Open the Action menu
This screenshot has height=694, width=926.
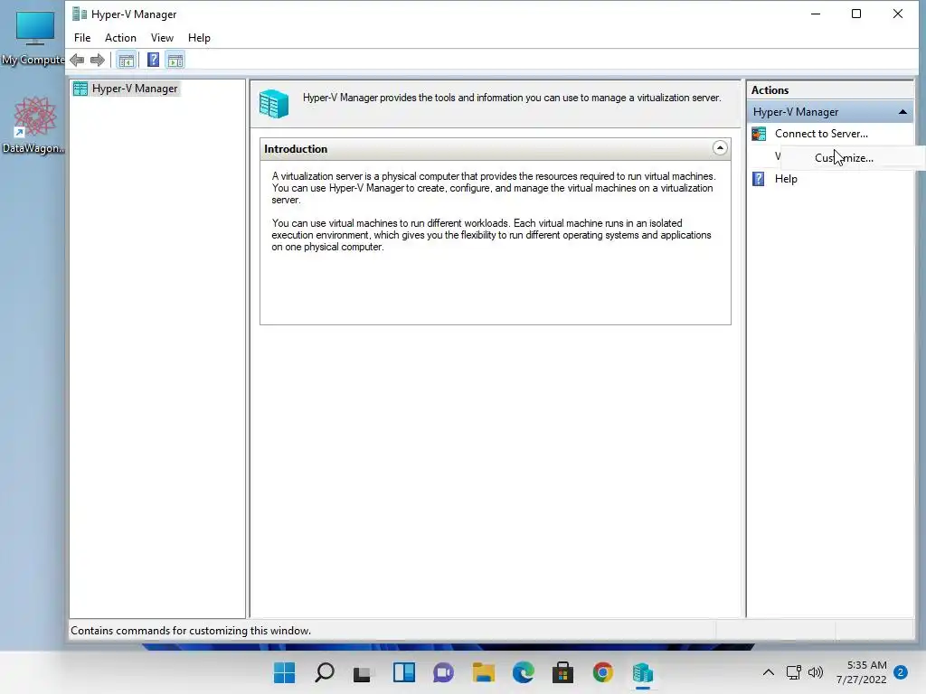tap(120, 38)
